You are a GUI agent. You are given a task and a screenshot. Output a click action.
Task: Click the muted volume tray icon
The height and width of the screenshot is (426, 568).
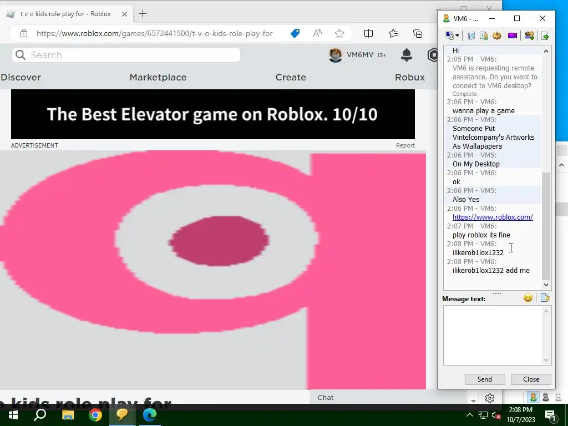496,415
